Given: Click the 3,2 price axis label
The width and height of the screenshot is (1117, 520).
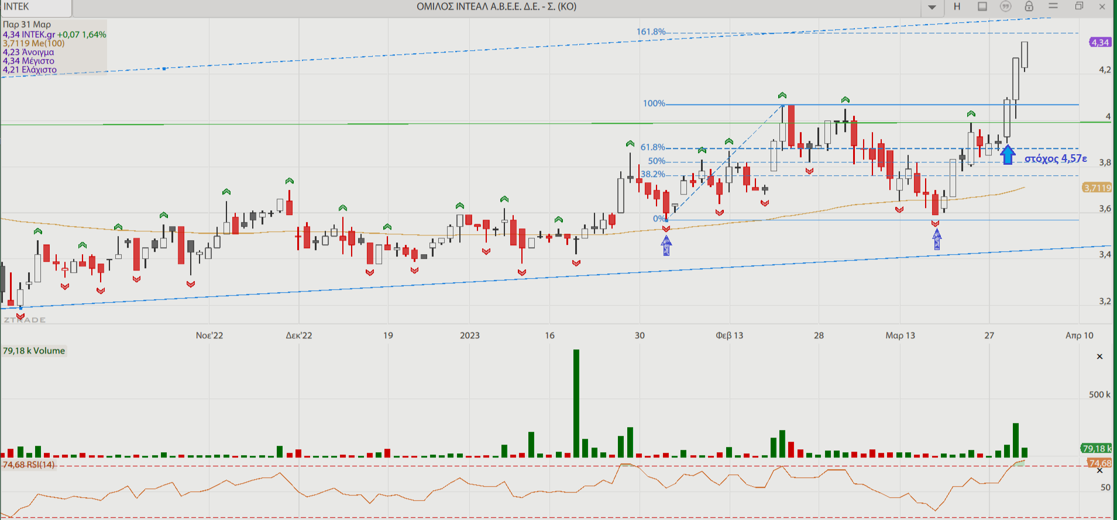Looking at the screenshot, I should 1105,301.
